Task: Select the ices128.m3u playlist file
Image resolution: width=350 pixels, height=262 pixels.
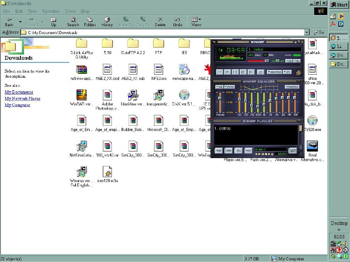Action: [x=107, y=174]
